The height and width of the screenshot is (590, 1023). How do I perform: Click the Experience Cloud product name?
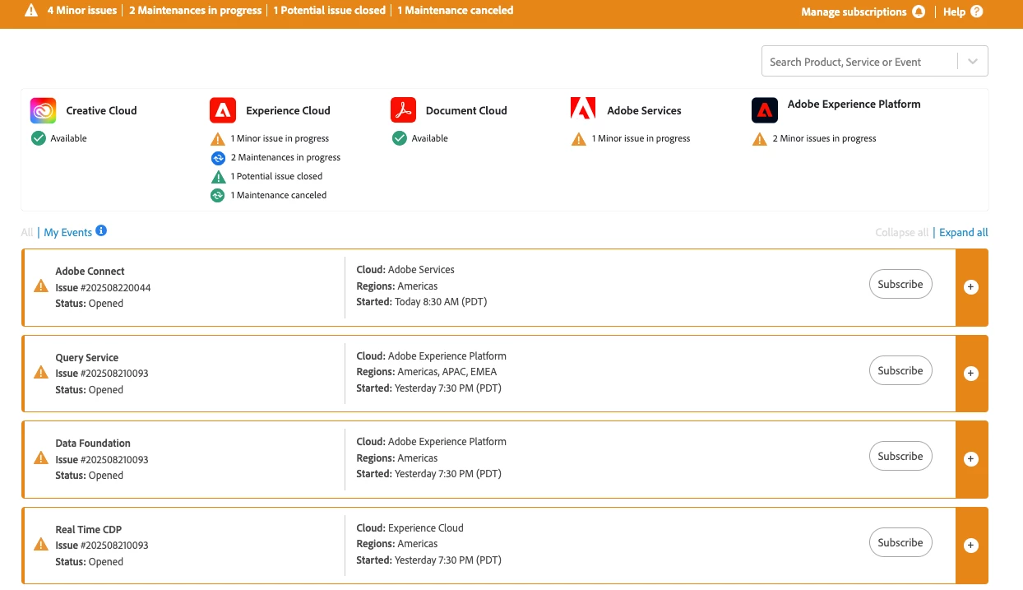[288, 110]
